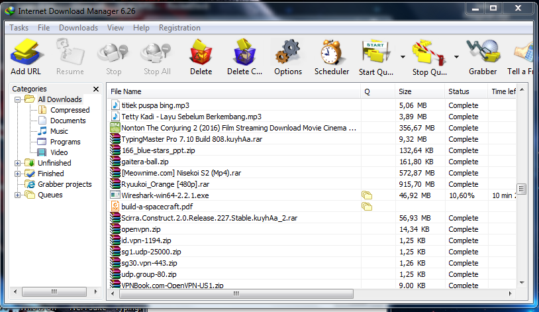Collapse the All Downloads tree node

(x=17, y=100)
